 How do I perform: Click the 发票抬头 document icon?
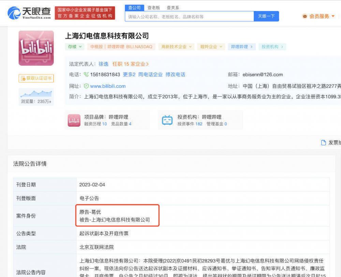click(x=324, y=143)
